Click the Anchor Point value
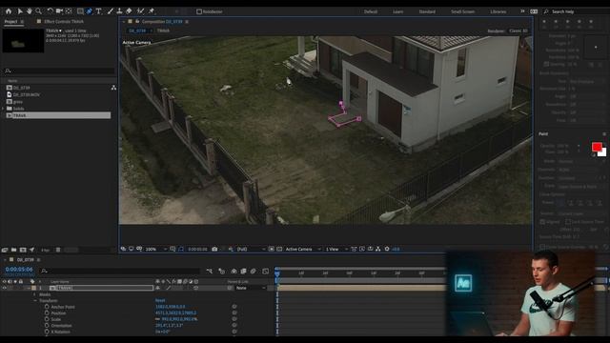 click(171, 307)
